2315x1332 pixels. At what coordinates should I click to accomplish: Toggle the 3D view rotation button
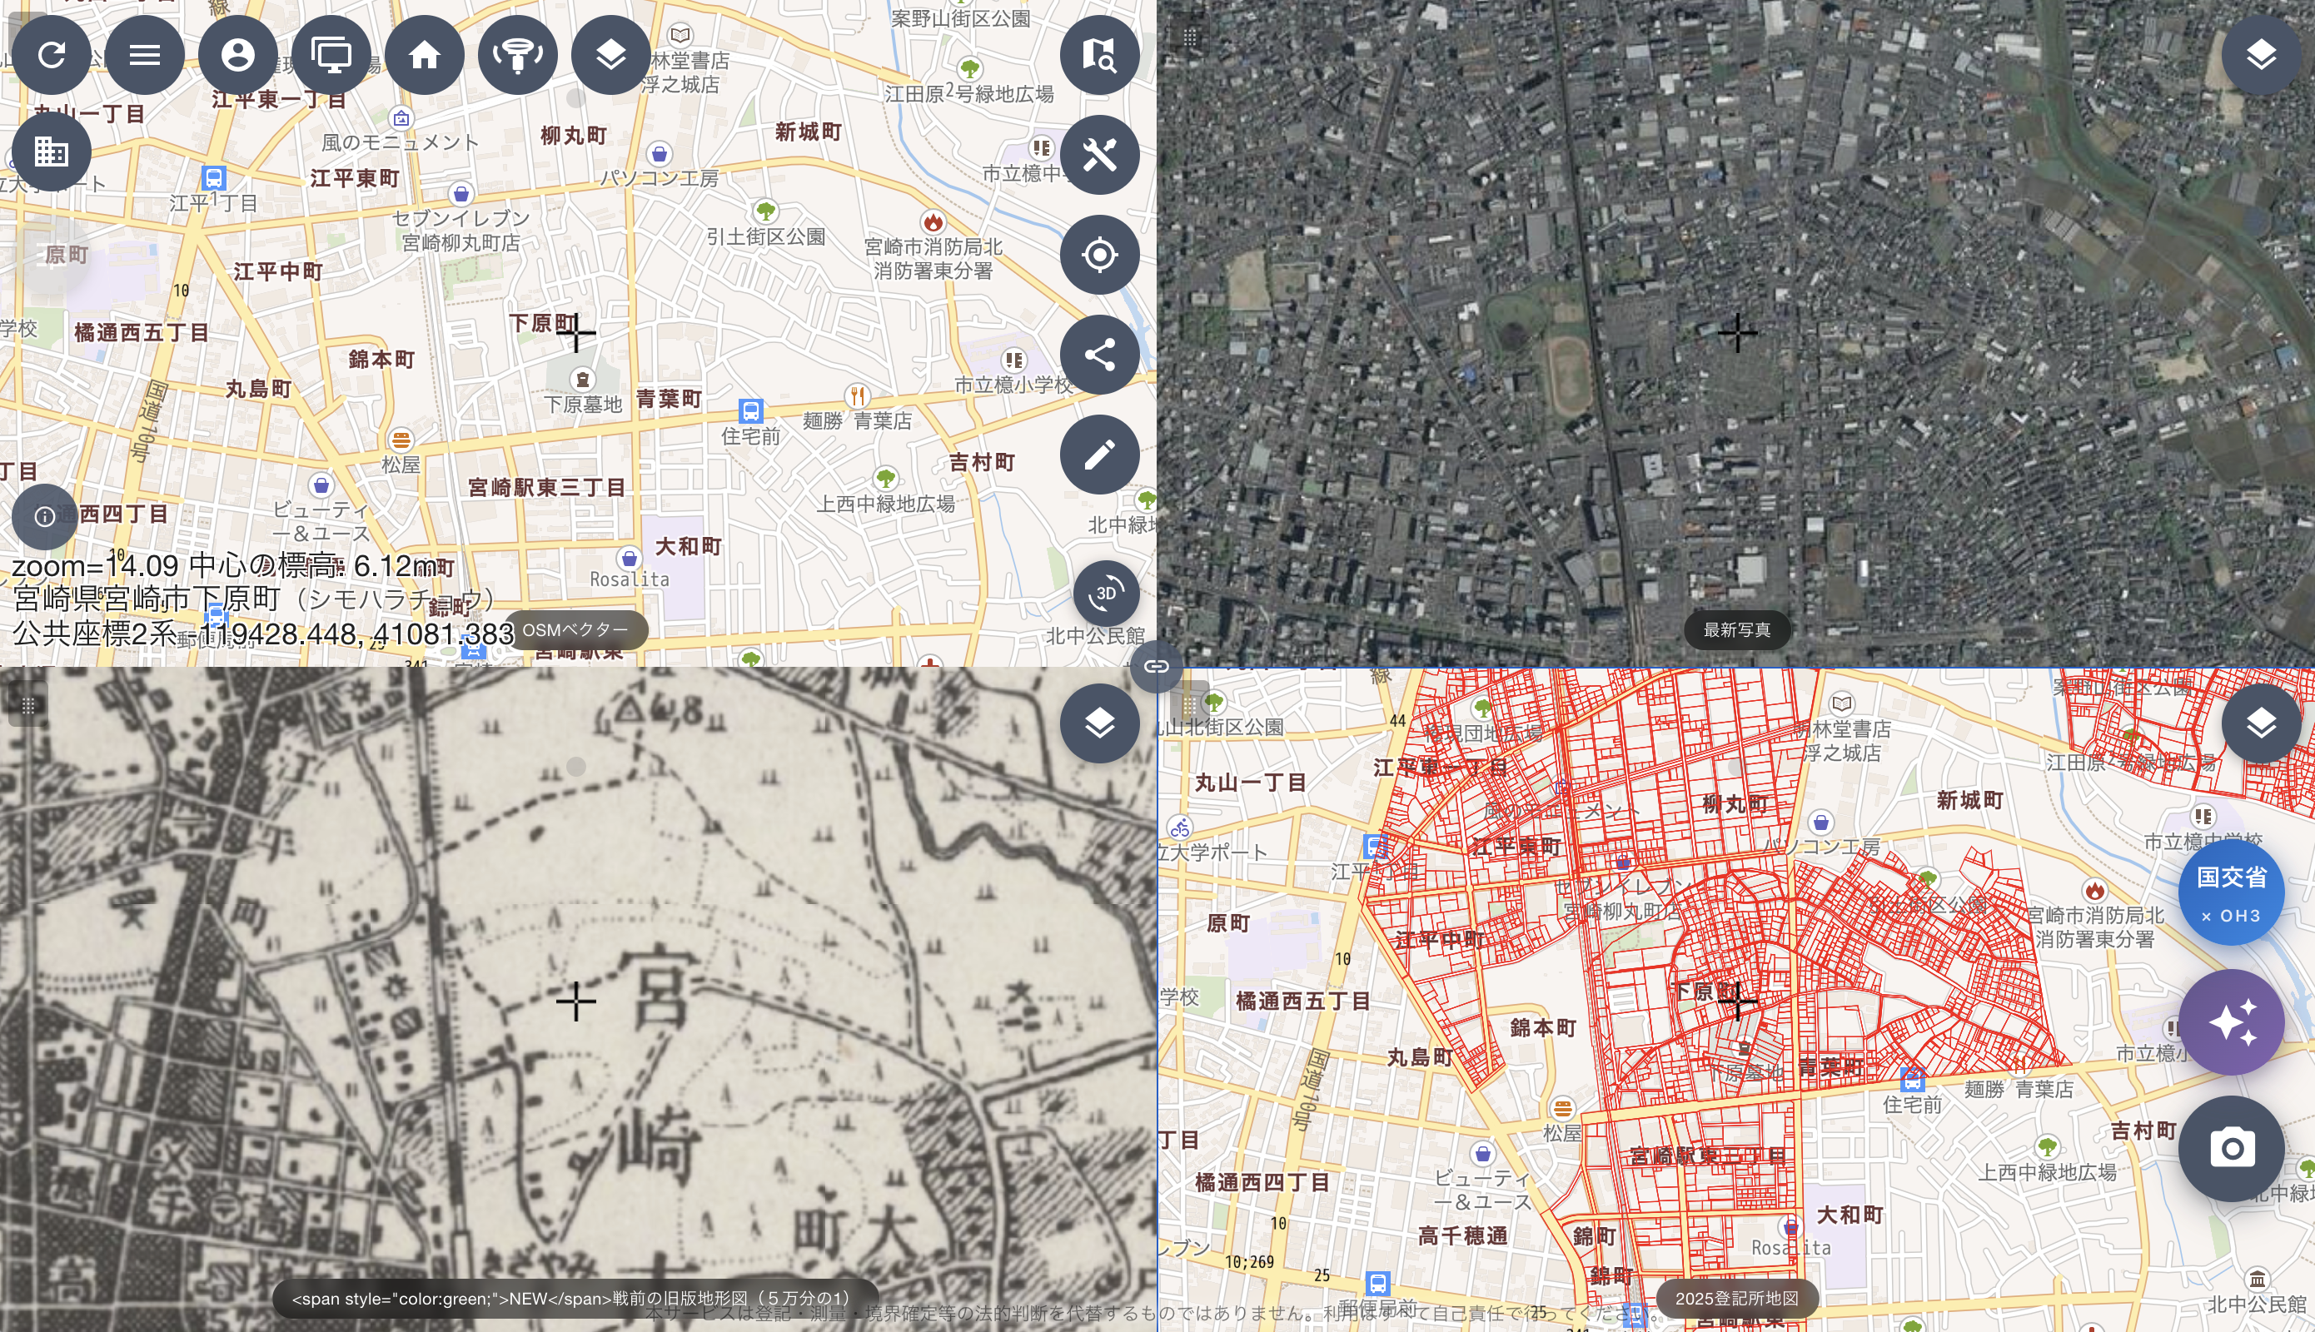(x=1106, y=594)
